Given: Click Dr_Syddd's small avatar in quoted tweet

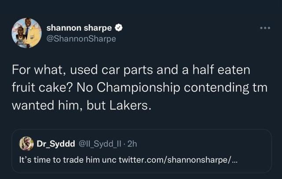Looking at the screenshot, I should (x=26, y=143).
